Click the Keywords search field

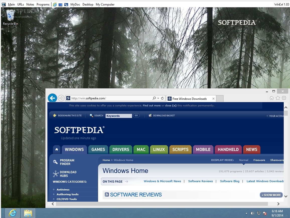point(119,116)
